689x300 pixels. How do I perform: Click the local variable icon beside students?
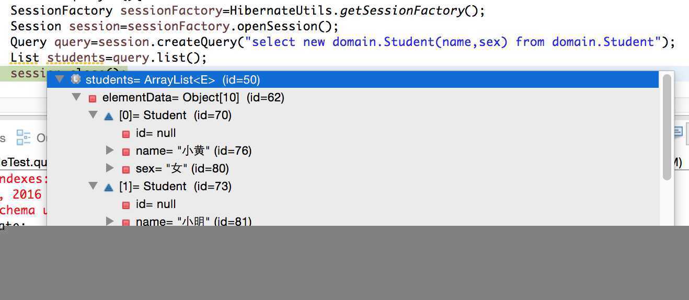pos(76,79)
